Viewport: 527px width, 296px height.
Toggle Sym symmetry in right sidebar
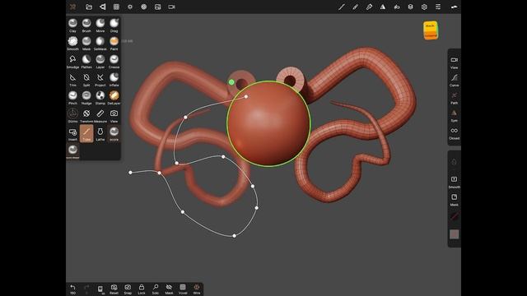click(454, 115)
